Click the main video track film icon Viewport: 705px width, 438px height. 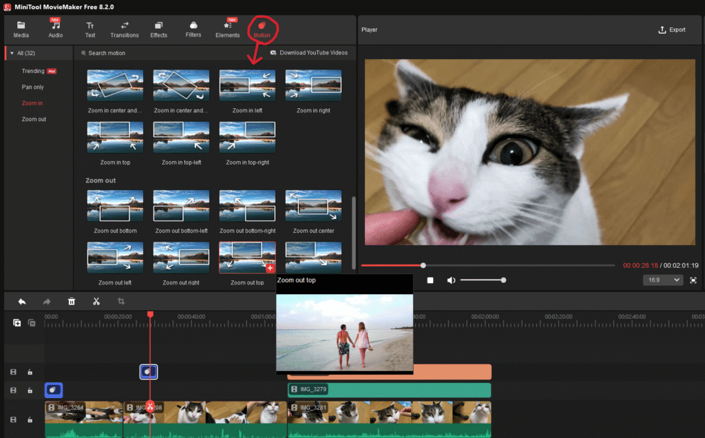[13, 419]
